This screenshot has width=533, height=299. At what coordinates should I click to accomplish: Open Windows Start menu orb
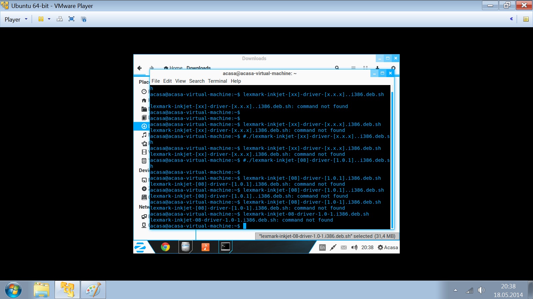[x=13, y=290]
